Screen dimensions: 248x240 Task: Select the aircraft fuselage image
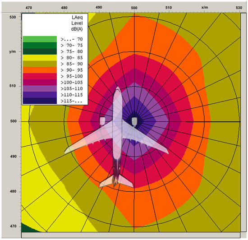117,124
